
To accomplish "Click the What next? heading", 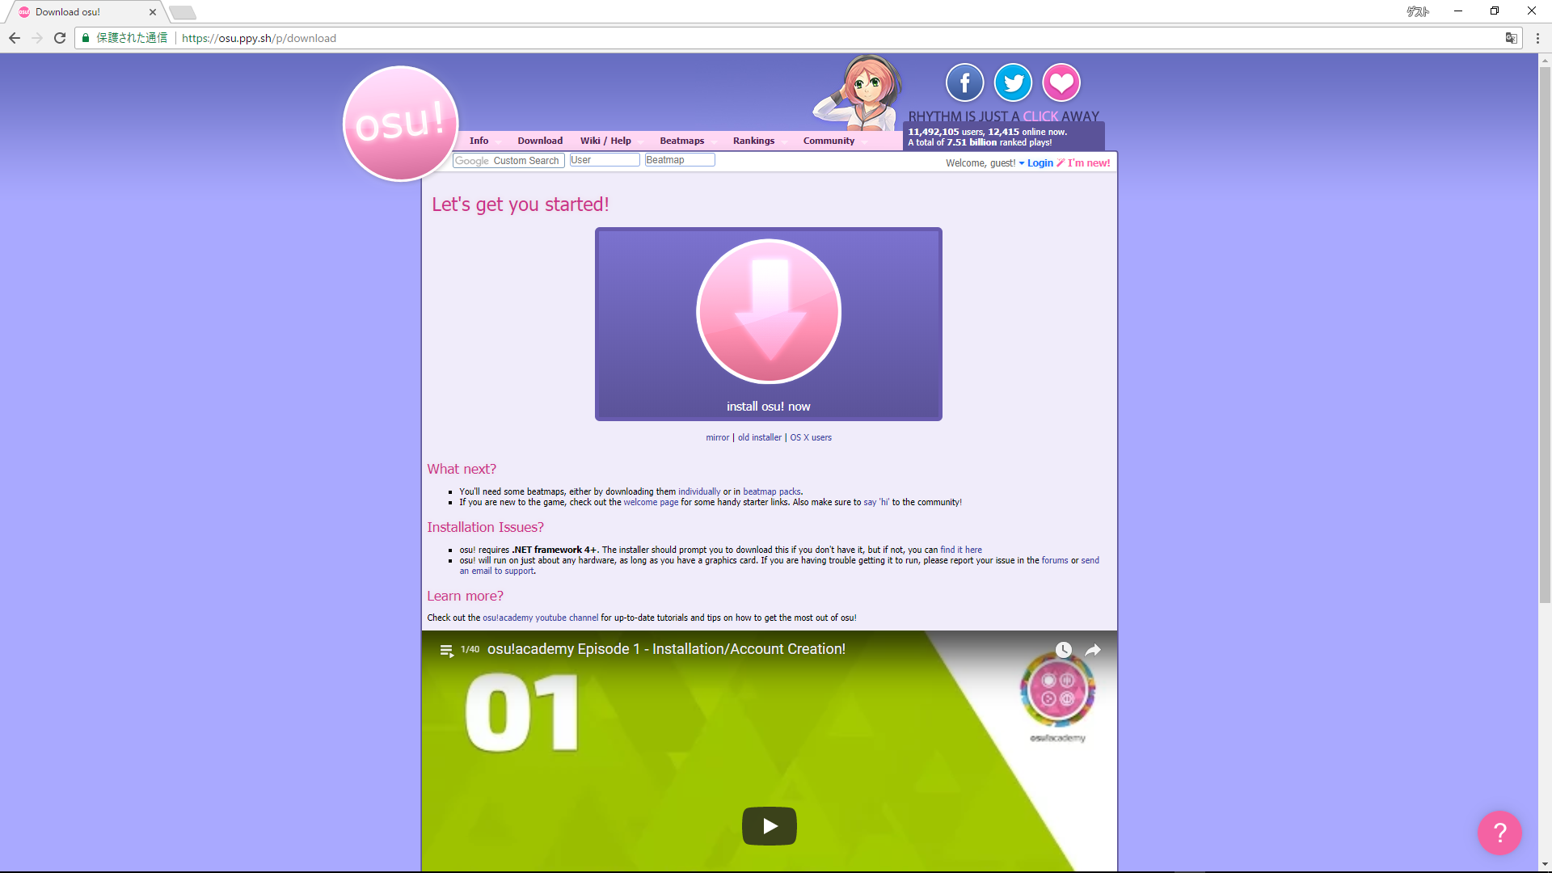I will [x=462, y=469].
